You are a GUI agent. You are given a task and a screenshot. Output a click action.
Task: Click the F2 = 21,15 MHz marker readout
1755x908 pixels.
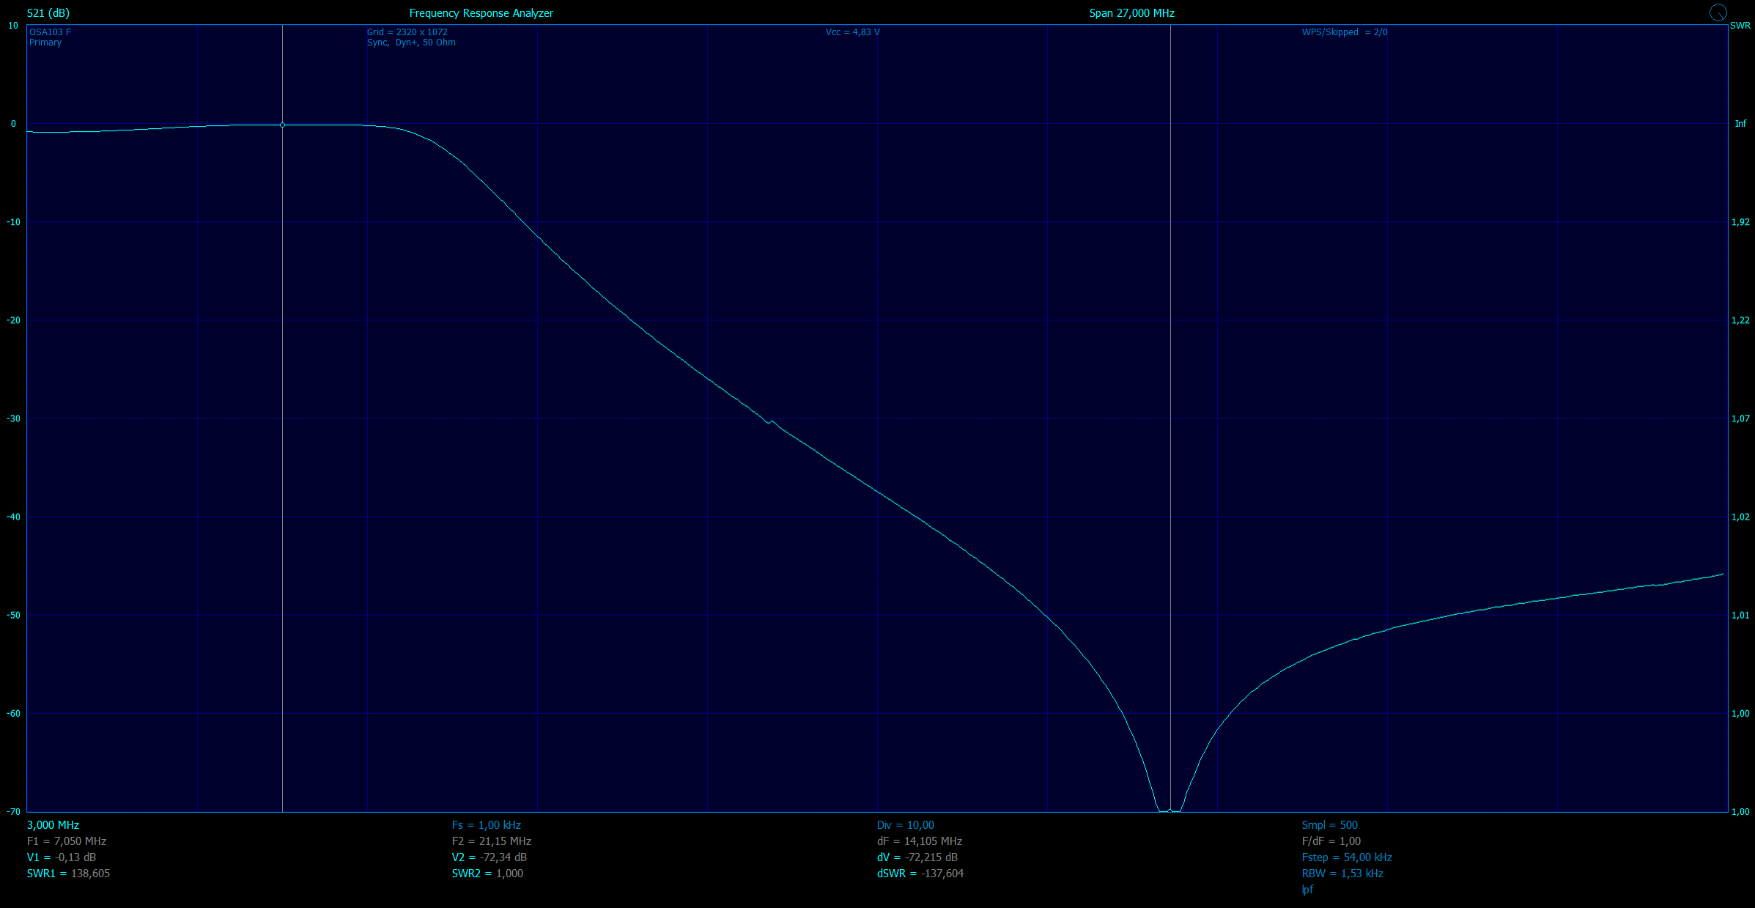pyautogui.click(x=491, y=841)
